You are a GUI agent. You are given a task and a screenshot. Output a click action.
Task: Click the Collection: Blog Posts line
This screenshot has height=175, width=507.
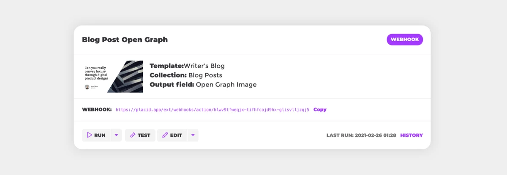point(186,75)
